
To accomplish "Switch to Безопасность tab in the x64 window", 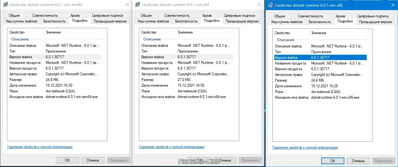I will coord(186,21).
